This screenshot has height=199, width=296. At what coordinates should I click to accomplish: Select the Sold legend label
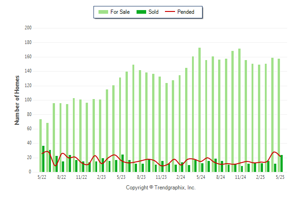tap(153, 12)
